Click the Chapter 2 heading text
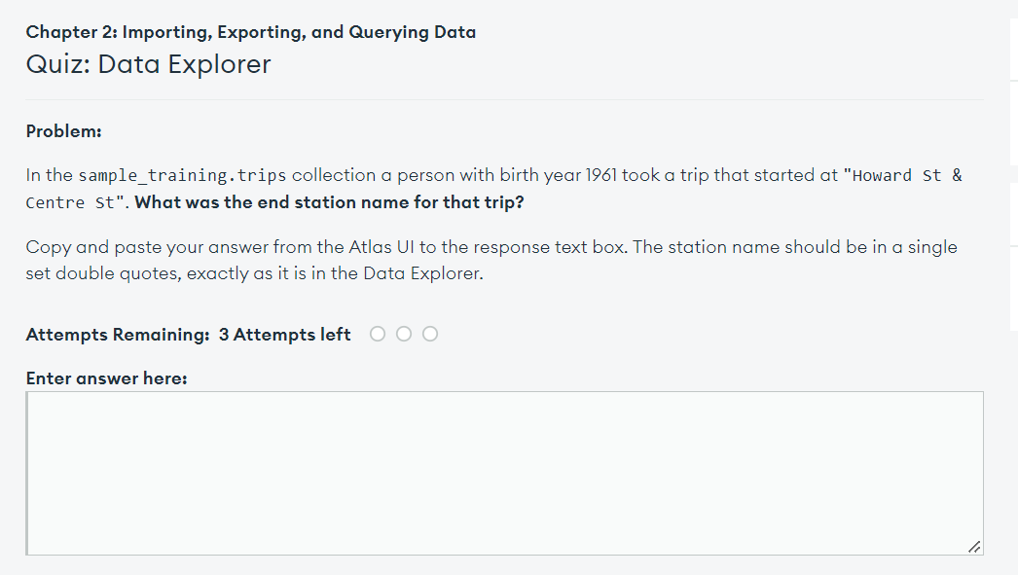The height and width of the screenshot is (575, 1018). (x=251, y=32)
